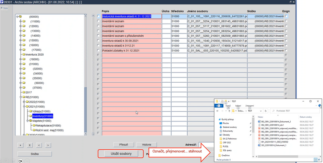Open the OneDrive folder in Explorer sidebar
323x163 pixels.
coord(226,155)
